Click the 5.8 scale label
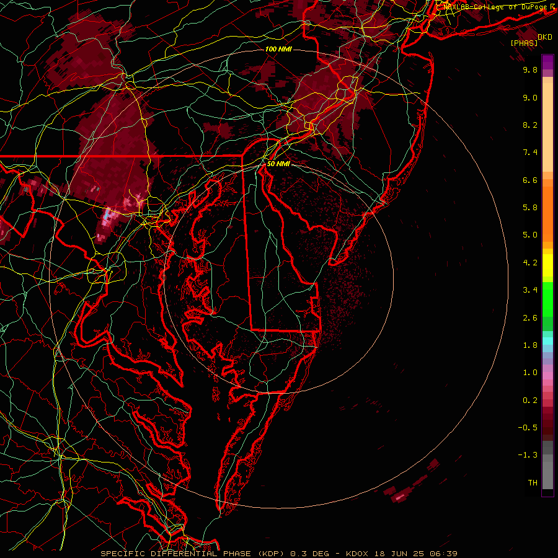 pyautogui.click(x=530, y=208)
